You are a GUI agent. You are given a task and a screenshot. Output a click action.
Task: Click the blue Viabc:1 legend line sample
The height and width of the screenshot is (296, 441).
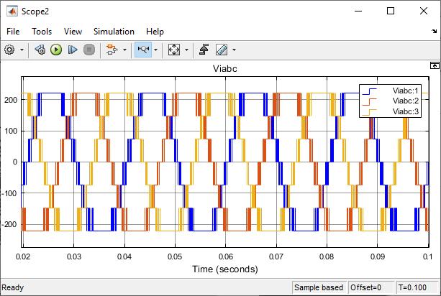point(369,92)
